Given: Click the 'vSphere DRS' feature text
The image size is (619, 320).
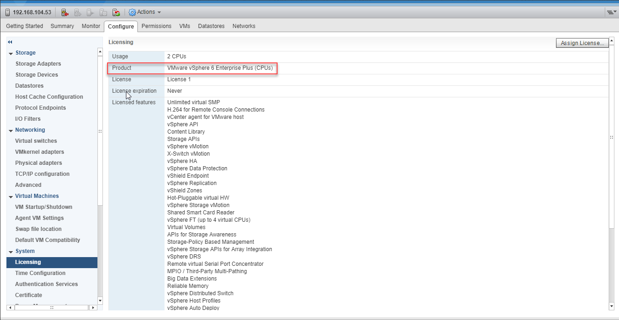Looking at the screenshot, I should coord(184,257).
